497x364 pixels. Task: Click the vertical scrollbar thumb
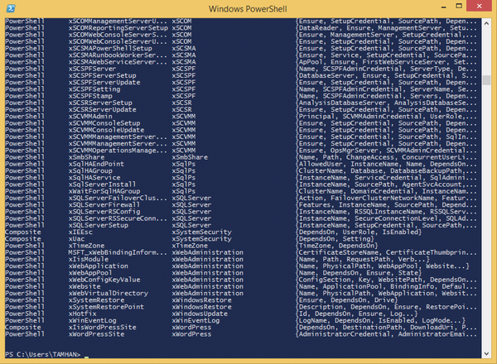[x=486, y=80]
